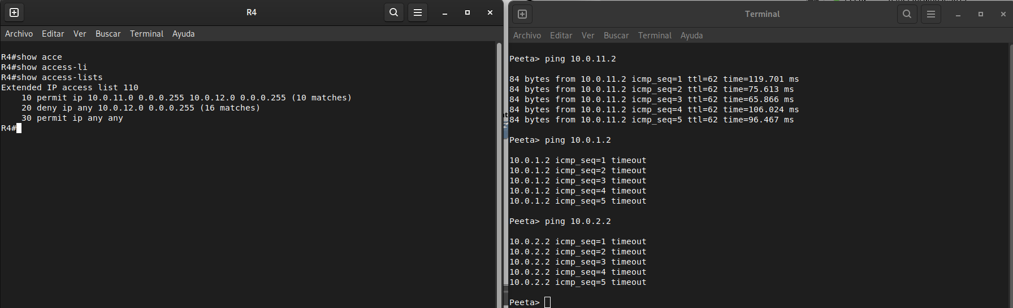Image resolution: width=1013 pixels, height=308 pixels.
Task: Open new tab in R4 terminal window
Action: [x=15, y=12]
